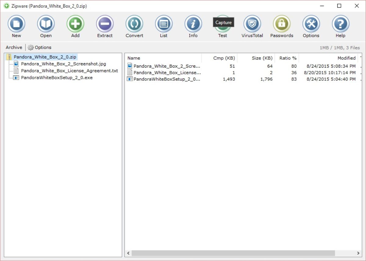The image size is (366, 261).
Task: Open the Passwords padlock icon
Action: 282,24
